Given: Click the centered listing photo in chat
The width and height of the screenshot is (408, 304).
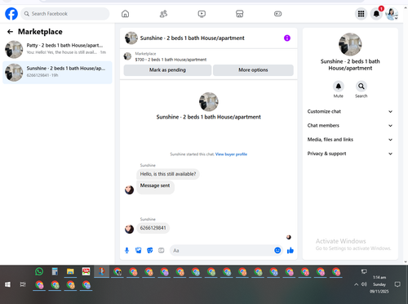Looking at the screenshot, I should point(209,102).
